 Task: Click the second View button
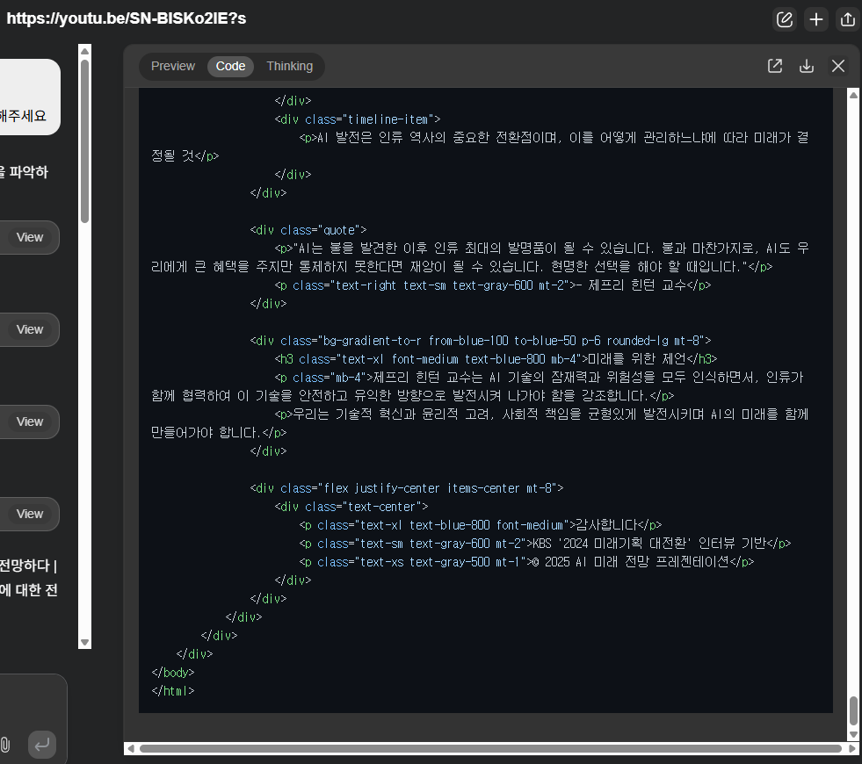pos(30,329)
